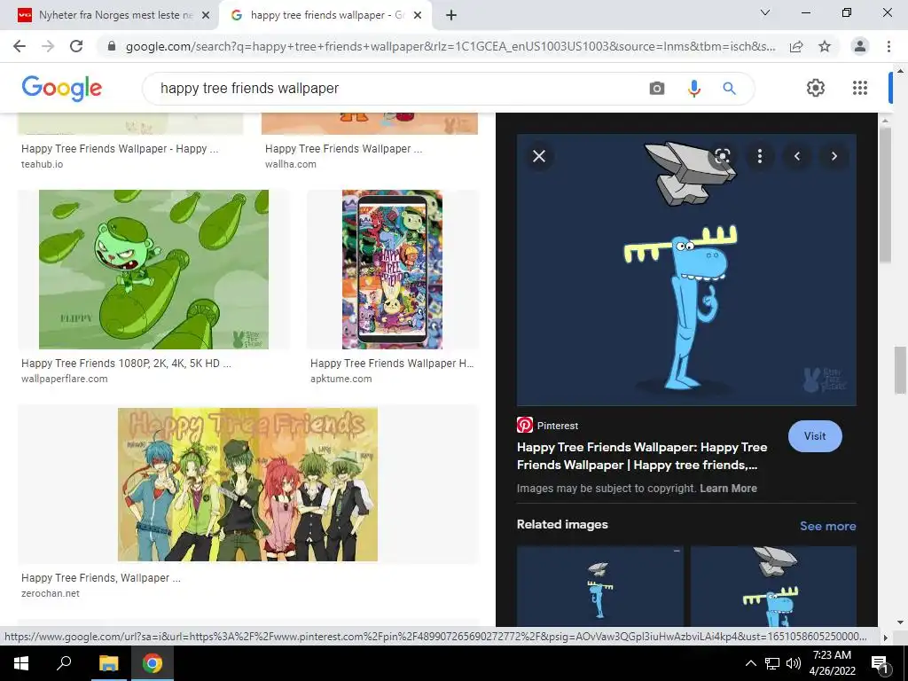Click the URL in the address bar
The image size is (908, 681).
450,46
